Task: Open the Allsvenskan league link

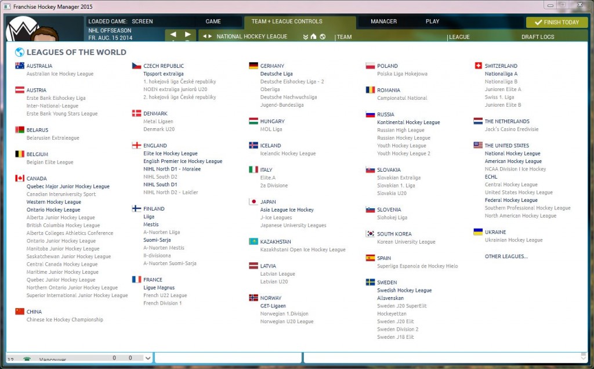Action: 390,298
